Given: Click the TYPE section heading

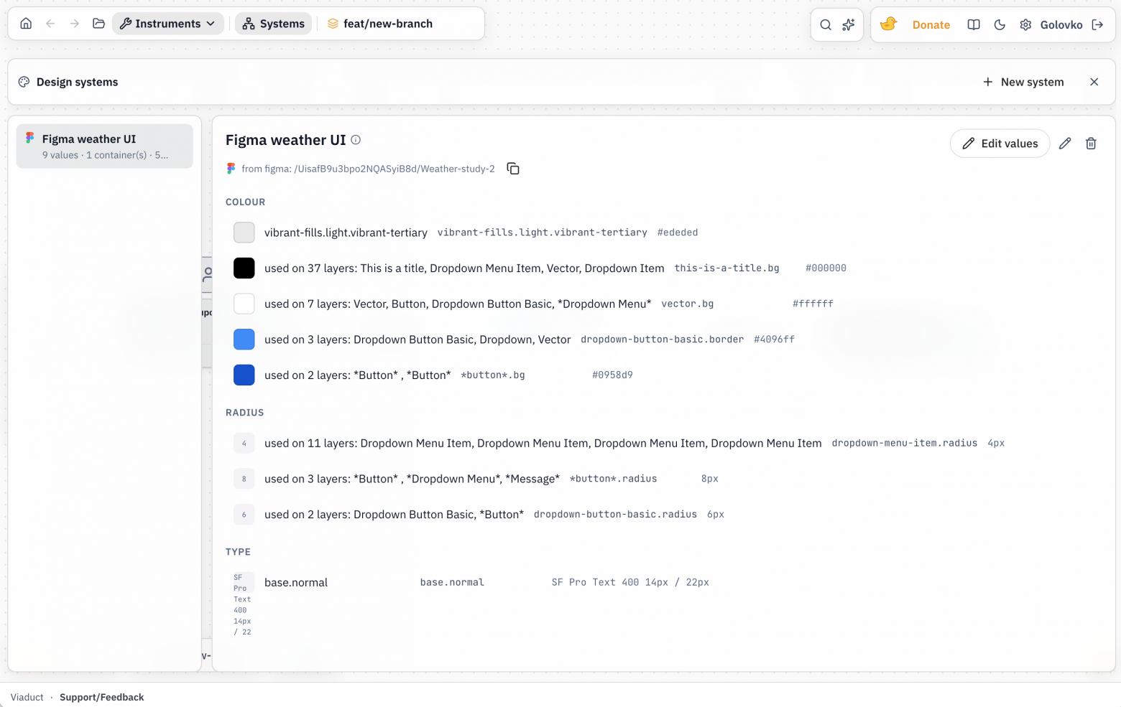Looking at the screenshot, I should click(x=238, y=552).
